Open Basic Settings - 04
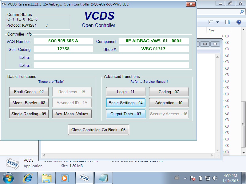Image resolution: width=246 pixels, height=184 pixels. click(125, 103)
